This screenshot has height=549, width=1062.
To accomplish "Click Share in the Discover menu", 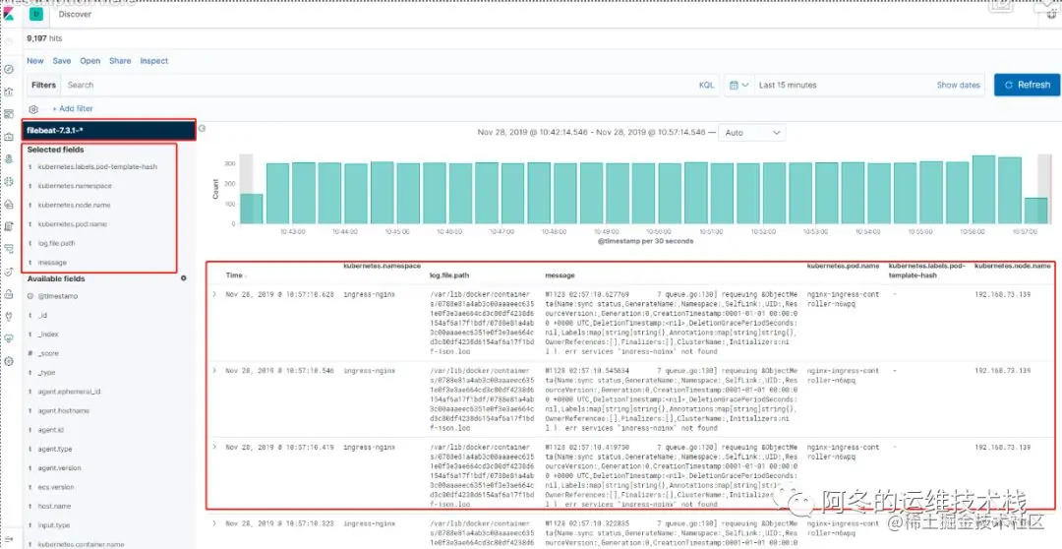I will (120, 61).
